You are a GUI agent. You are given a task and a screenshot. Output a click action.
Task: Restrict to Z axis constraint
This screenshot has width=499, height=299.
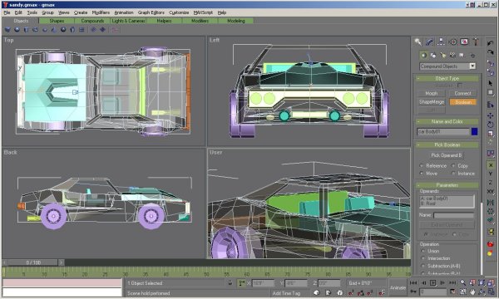click(x=491, y=183)
